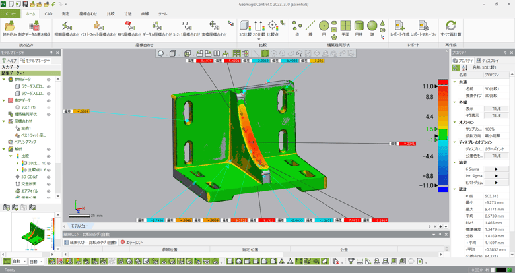This screenshot has width=515, height=273.
Task: Click the green rectangle selection mode icon
Action: 265,53
